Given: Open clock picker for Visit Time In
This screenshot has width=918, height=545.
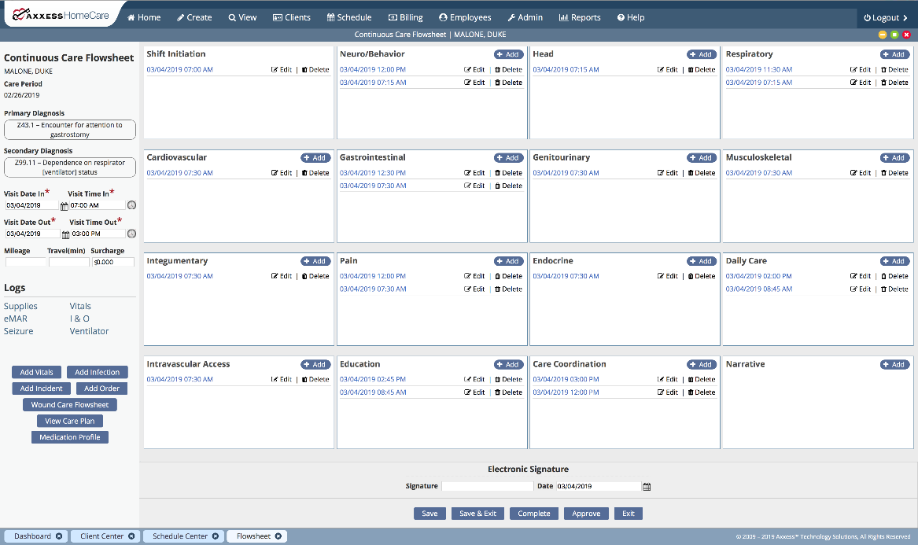Looking at the screenshot, I should click(131, 206).
